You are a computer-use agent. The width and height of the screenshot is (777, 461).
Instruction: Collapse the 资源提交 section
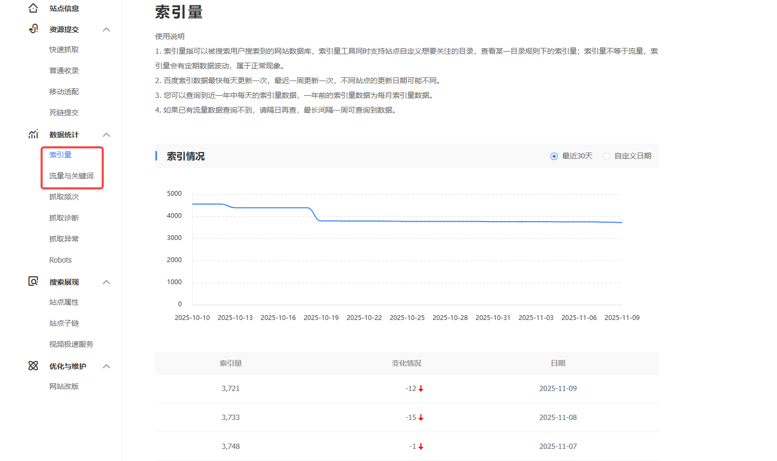[107, 29]
